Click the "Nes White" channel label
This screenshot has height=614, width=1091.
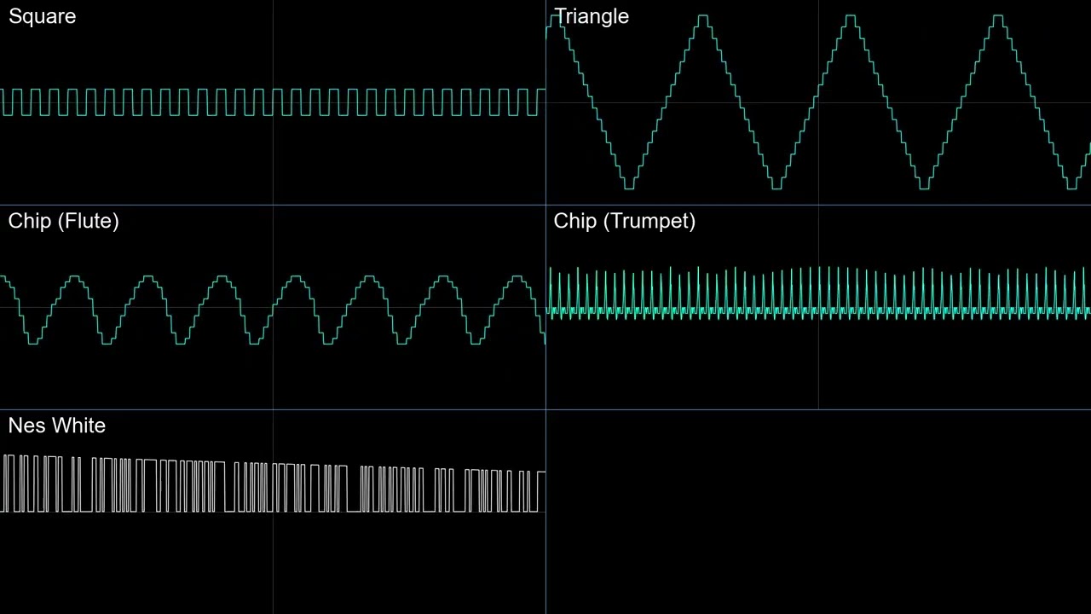point(57,426)
